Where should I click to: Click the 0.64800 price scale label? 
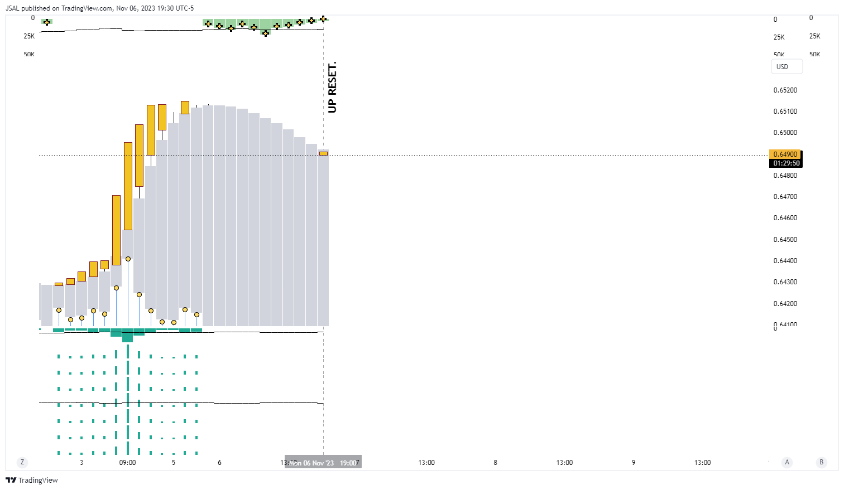coord(785,176)
